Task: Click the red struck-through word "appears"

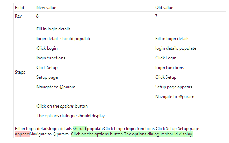Action: point(22,134)
